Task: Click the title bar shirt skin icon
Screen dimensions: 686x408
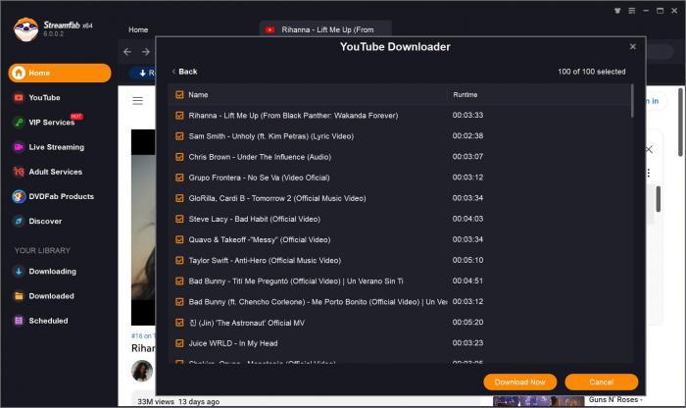Action: (x=617, y=11)
